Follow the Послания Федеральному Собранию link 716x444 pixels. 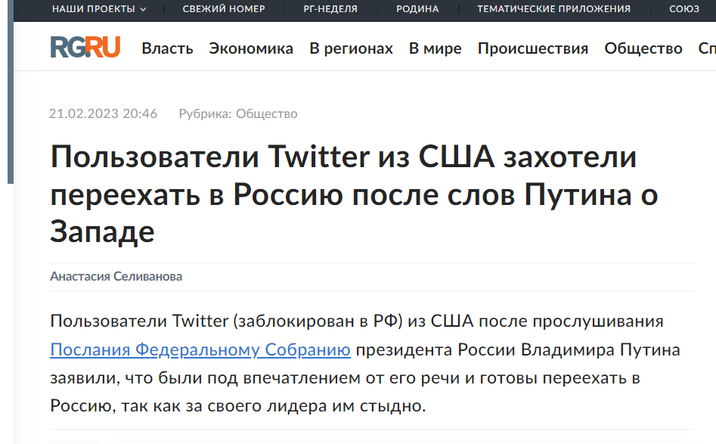click(200, 350)
